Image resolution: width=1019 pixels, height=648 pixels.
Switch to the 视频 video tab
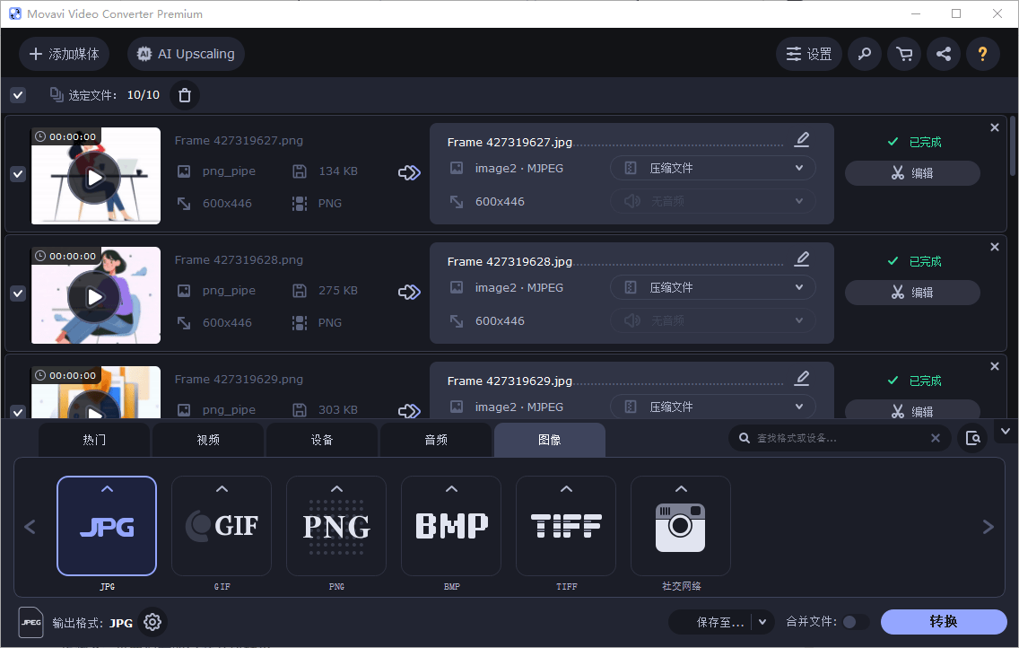pyautogui.click(x=208, y=440)
